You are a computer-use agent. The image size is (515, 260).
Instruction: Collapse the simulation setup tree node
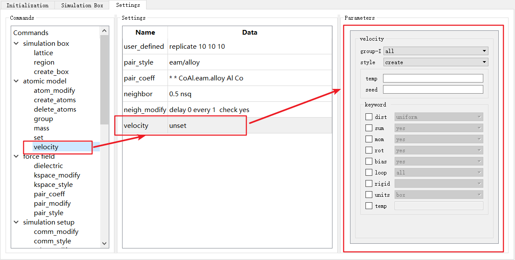click(16, 222)
